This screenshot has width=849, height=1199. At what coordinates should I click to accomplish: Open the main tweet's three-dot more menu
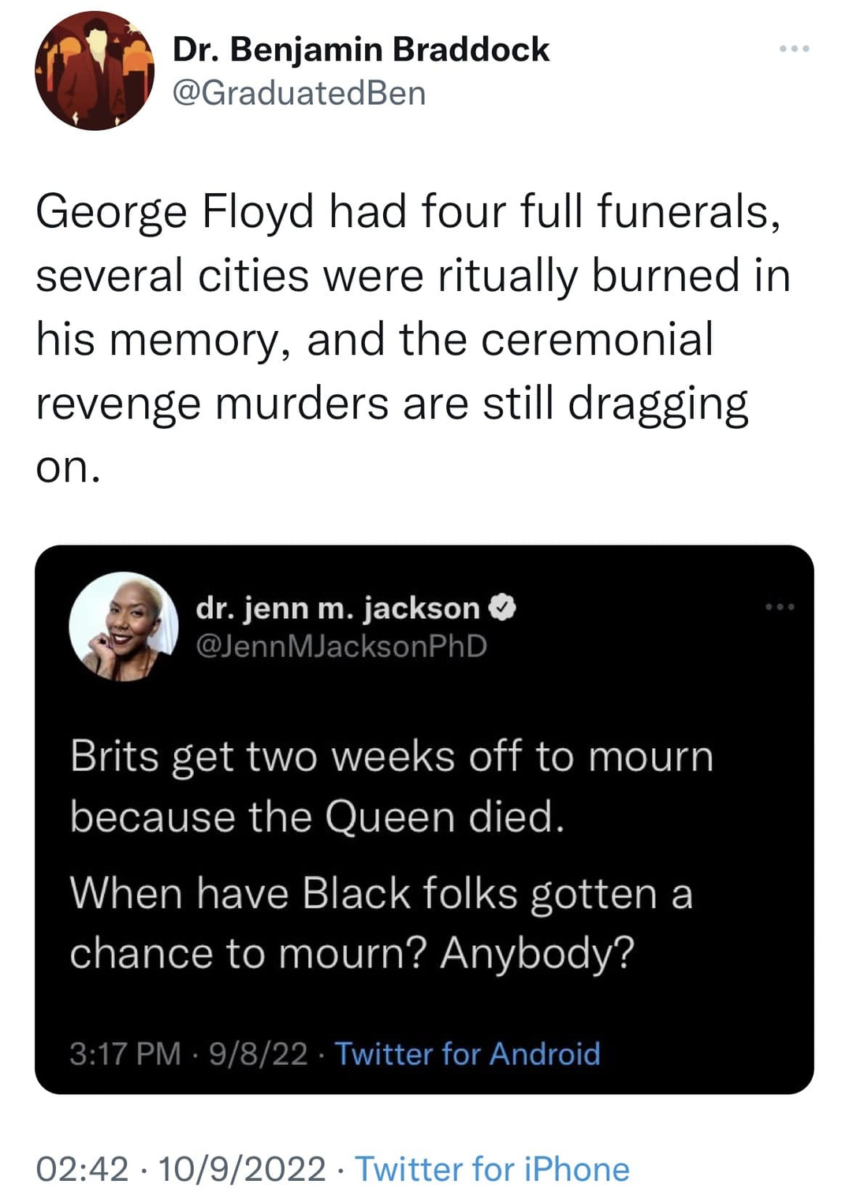point(794,50)
